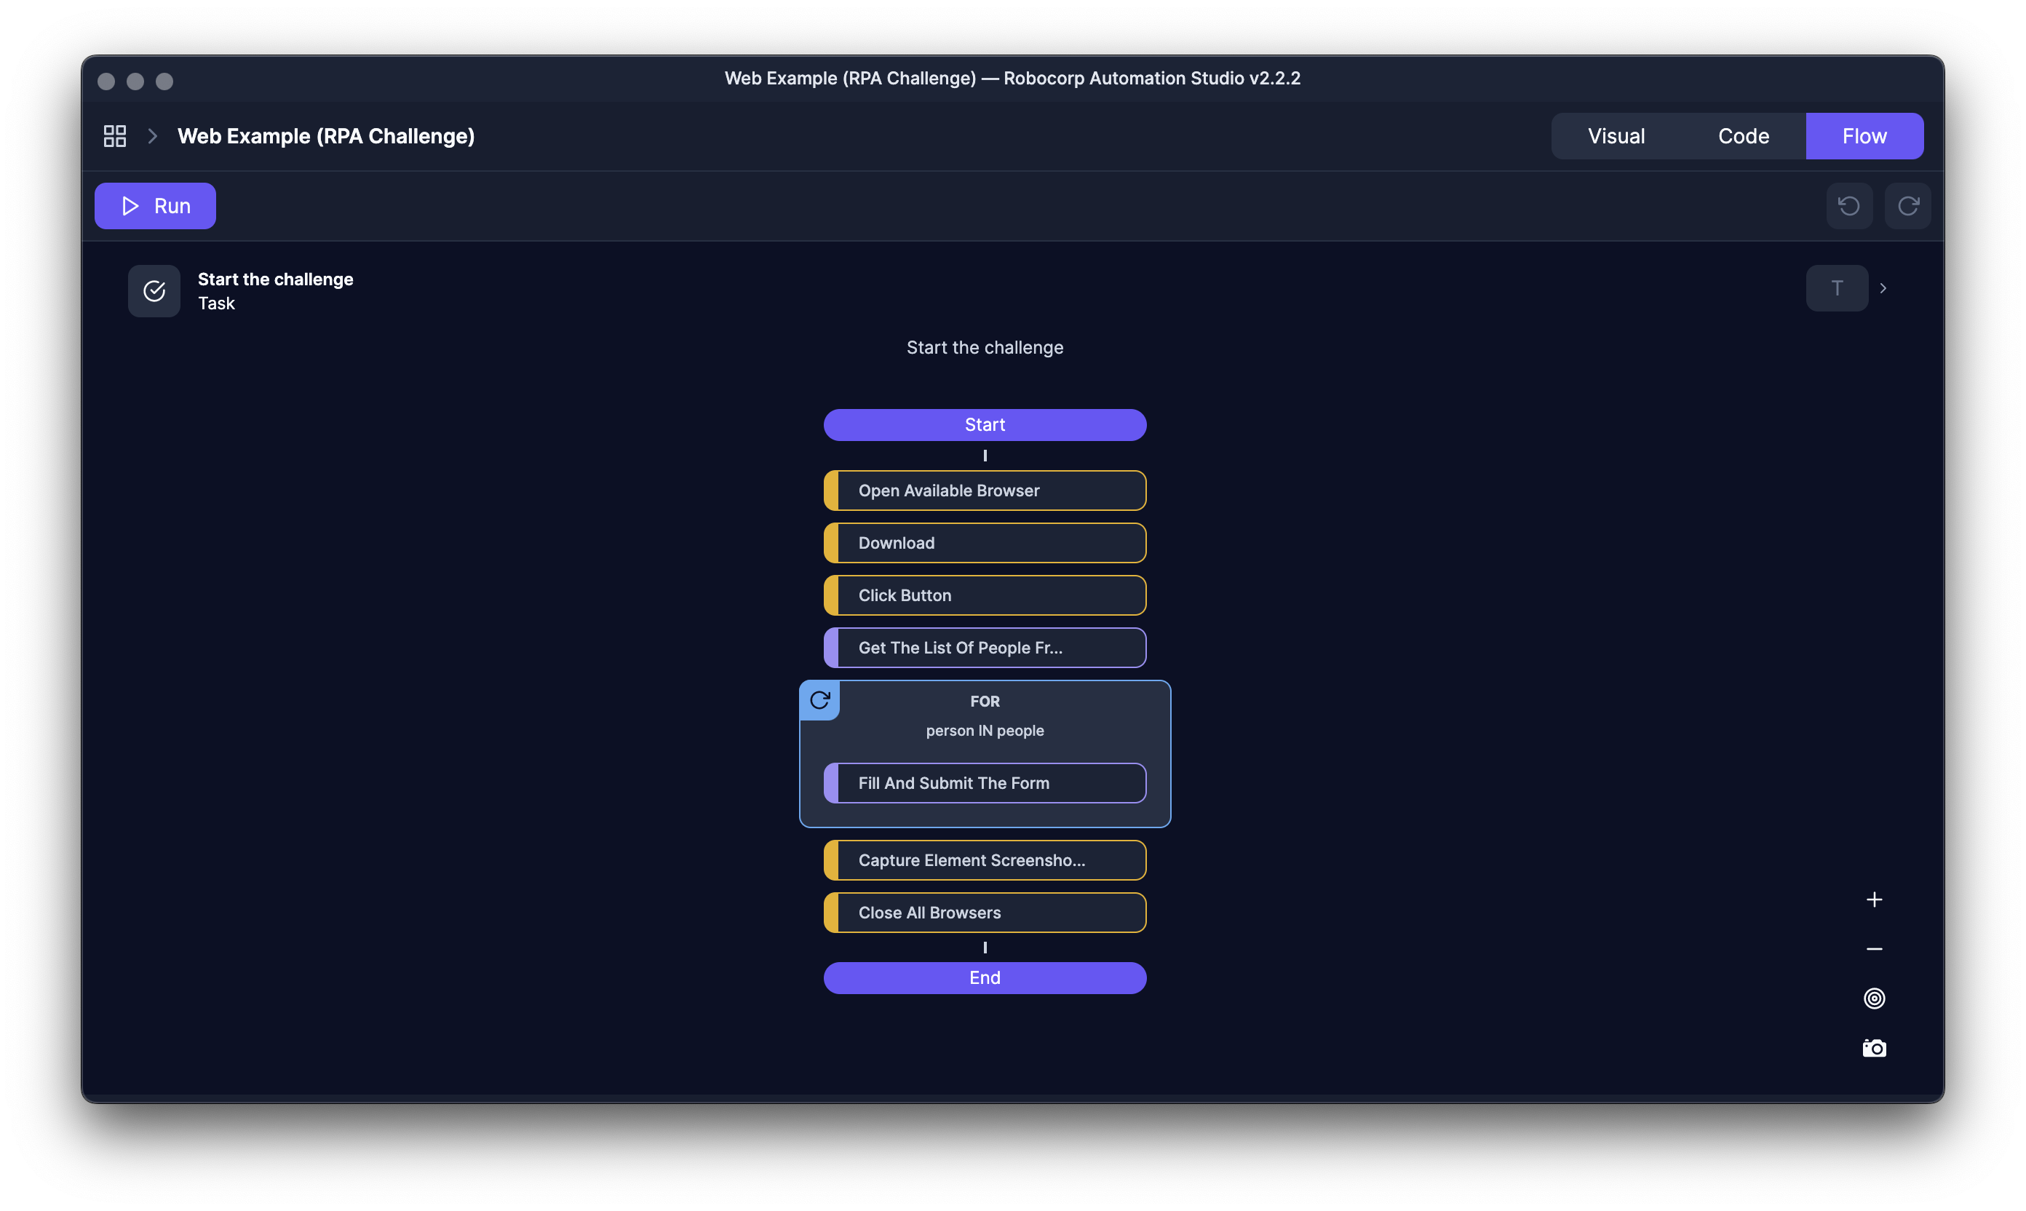
Task: Expand side panel with right chevron
Action: pyautogui.click(x=1883, y=288)
